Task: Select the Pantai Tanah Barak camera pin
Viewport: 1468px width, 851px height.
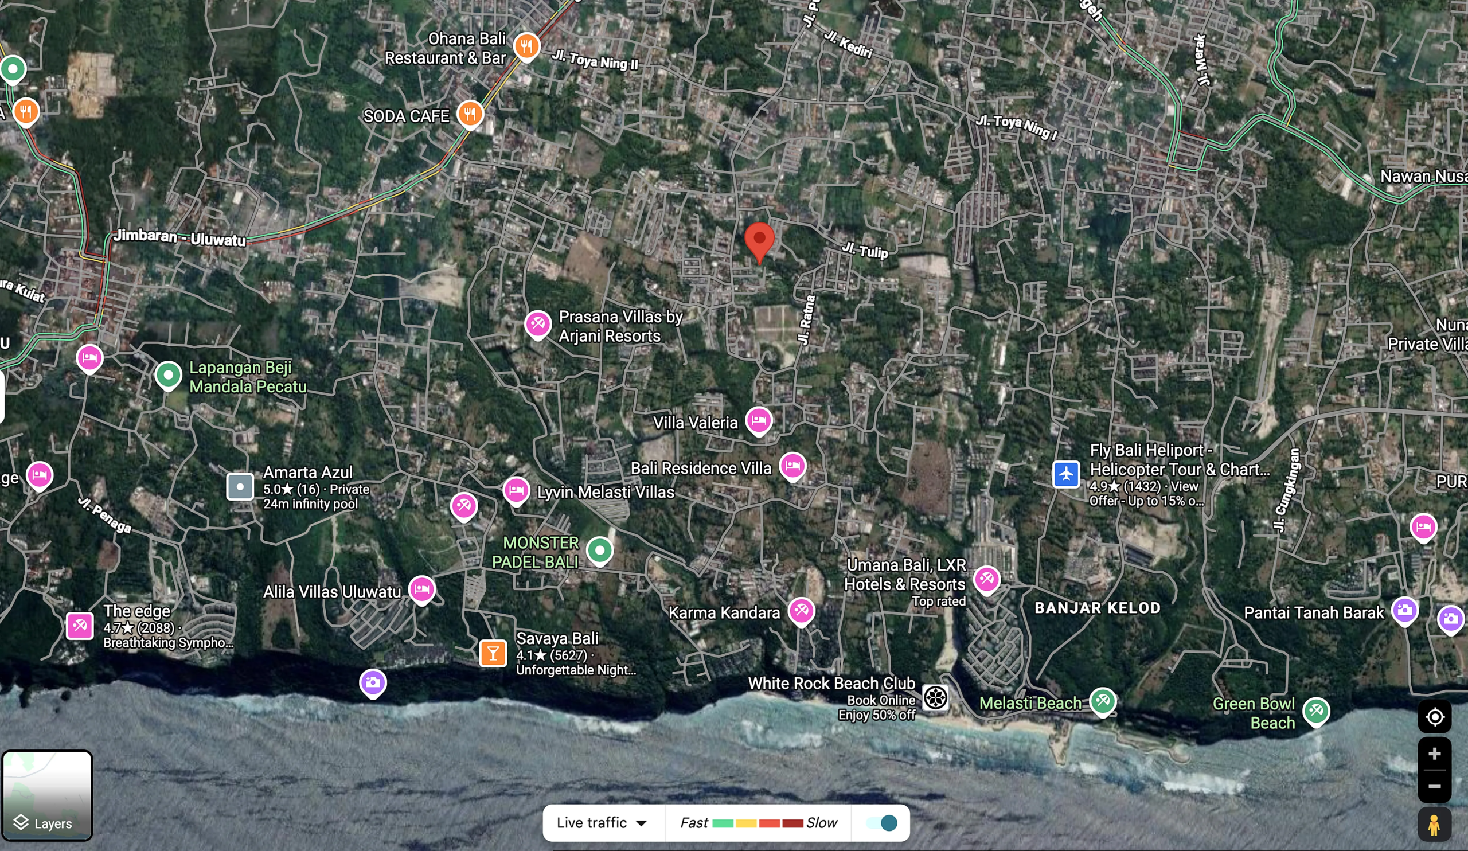Action: [x=1404, y=611]
